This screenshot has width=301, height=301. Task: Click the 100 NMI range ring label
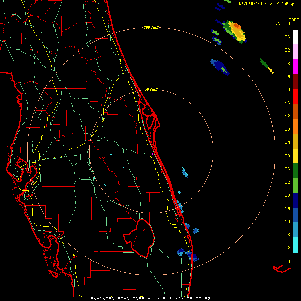point(151,28)
